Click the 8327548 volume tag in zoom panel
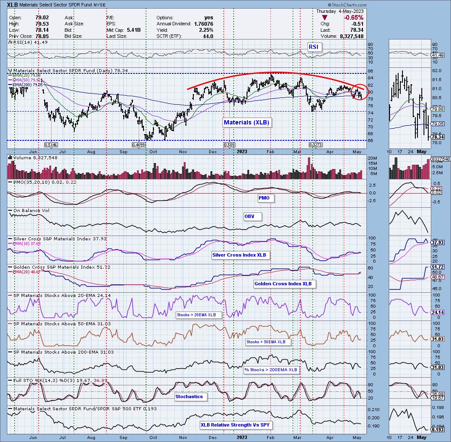Image resolution: width=451 pixels, height=442 pixels. [441, 159]
